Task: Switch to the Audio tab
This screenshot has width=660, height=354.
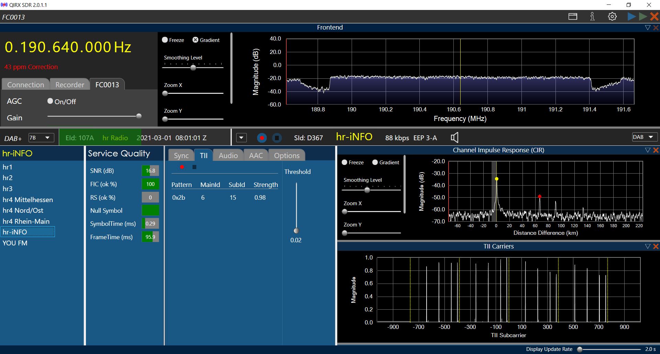Action: (228, 155)
